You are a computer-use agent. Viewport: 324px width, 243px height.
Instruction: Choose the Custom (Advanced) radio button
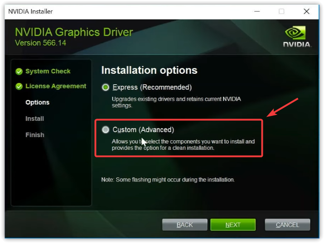[x=106, y=130]
